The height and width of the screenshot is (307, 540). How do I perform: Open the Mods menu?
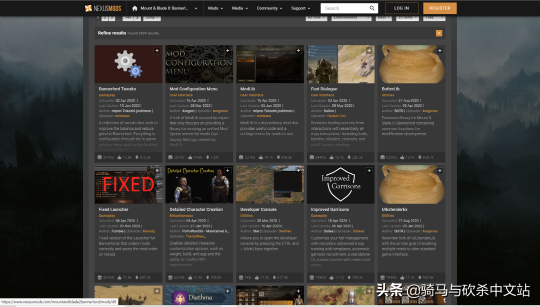pyautogui.click(x=215, y=8)
